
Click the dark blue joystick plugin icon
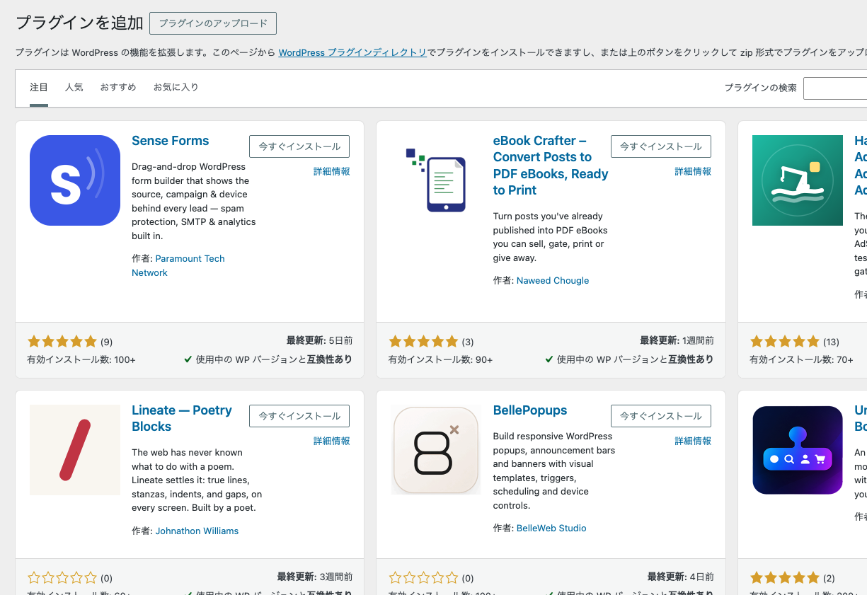point(798,450)
